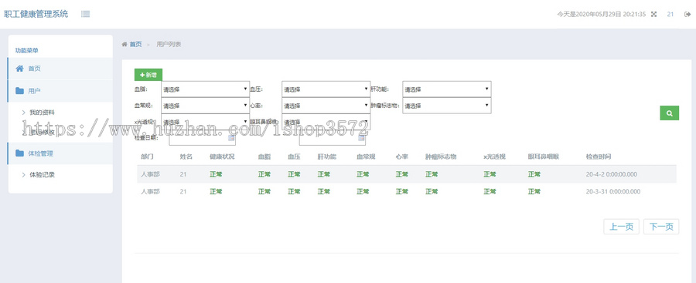
Task: Open the 心率 dropdown
Action: [326, 106]
